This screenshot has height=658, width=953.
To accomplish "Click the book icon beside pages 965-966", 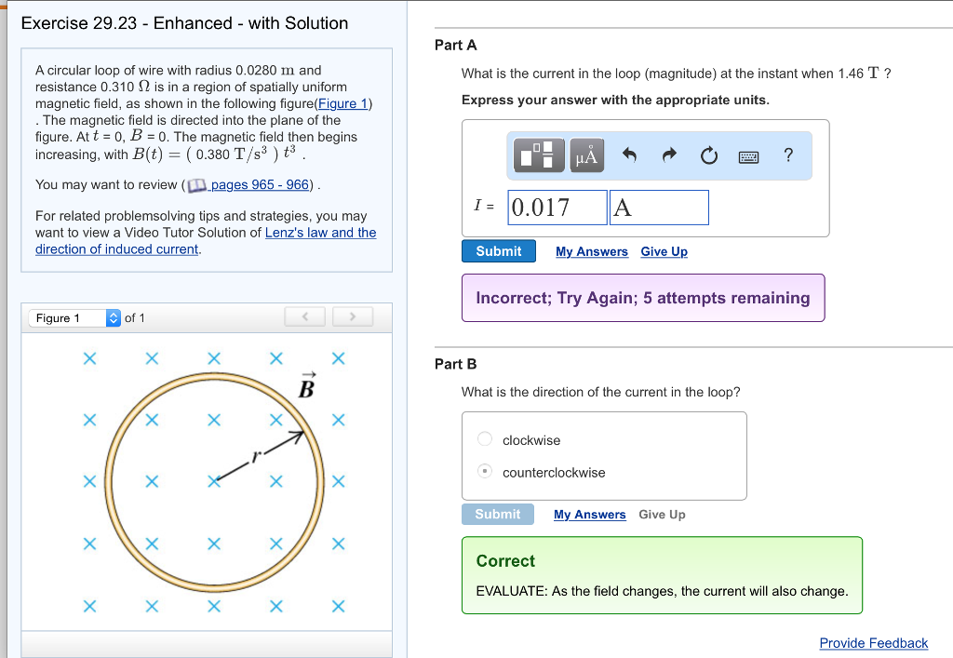I will click(196, 185).
